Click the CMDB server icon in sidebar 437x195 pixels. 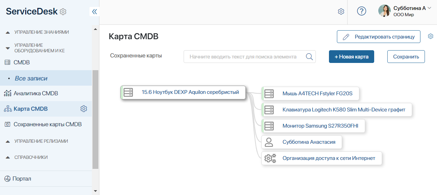7,63
